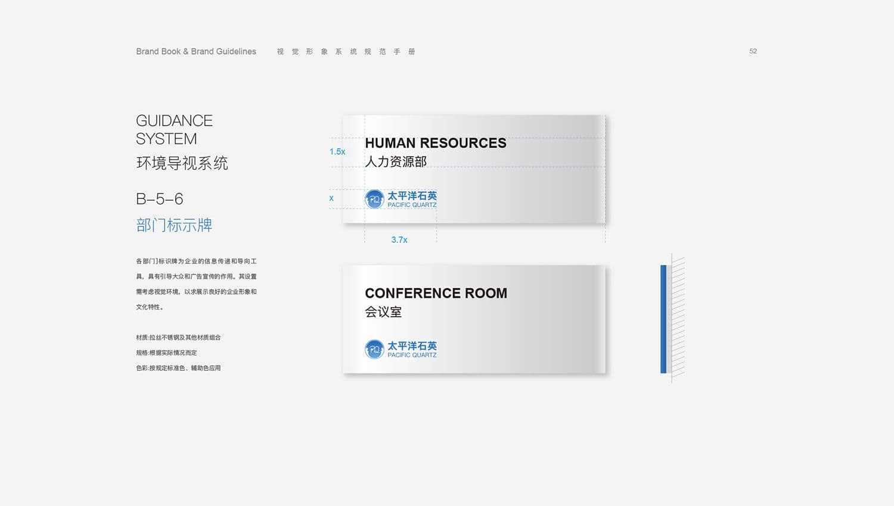
Task: Click the "HUMAN RESOURCES" sign text
Action: pos(435,143)
